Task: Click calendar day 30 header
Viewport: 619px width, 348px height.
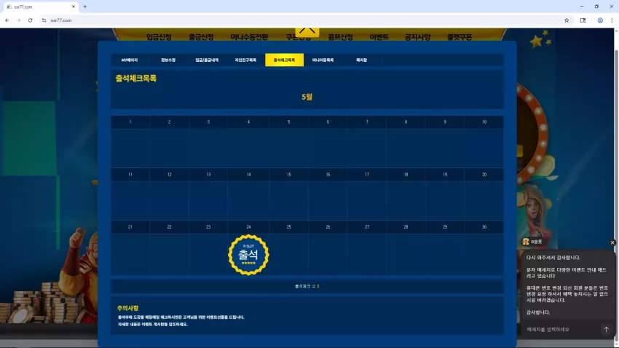Action: (484, 227)
